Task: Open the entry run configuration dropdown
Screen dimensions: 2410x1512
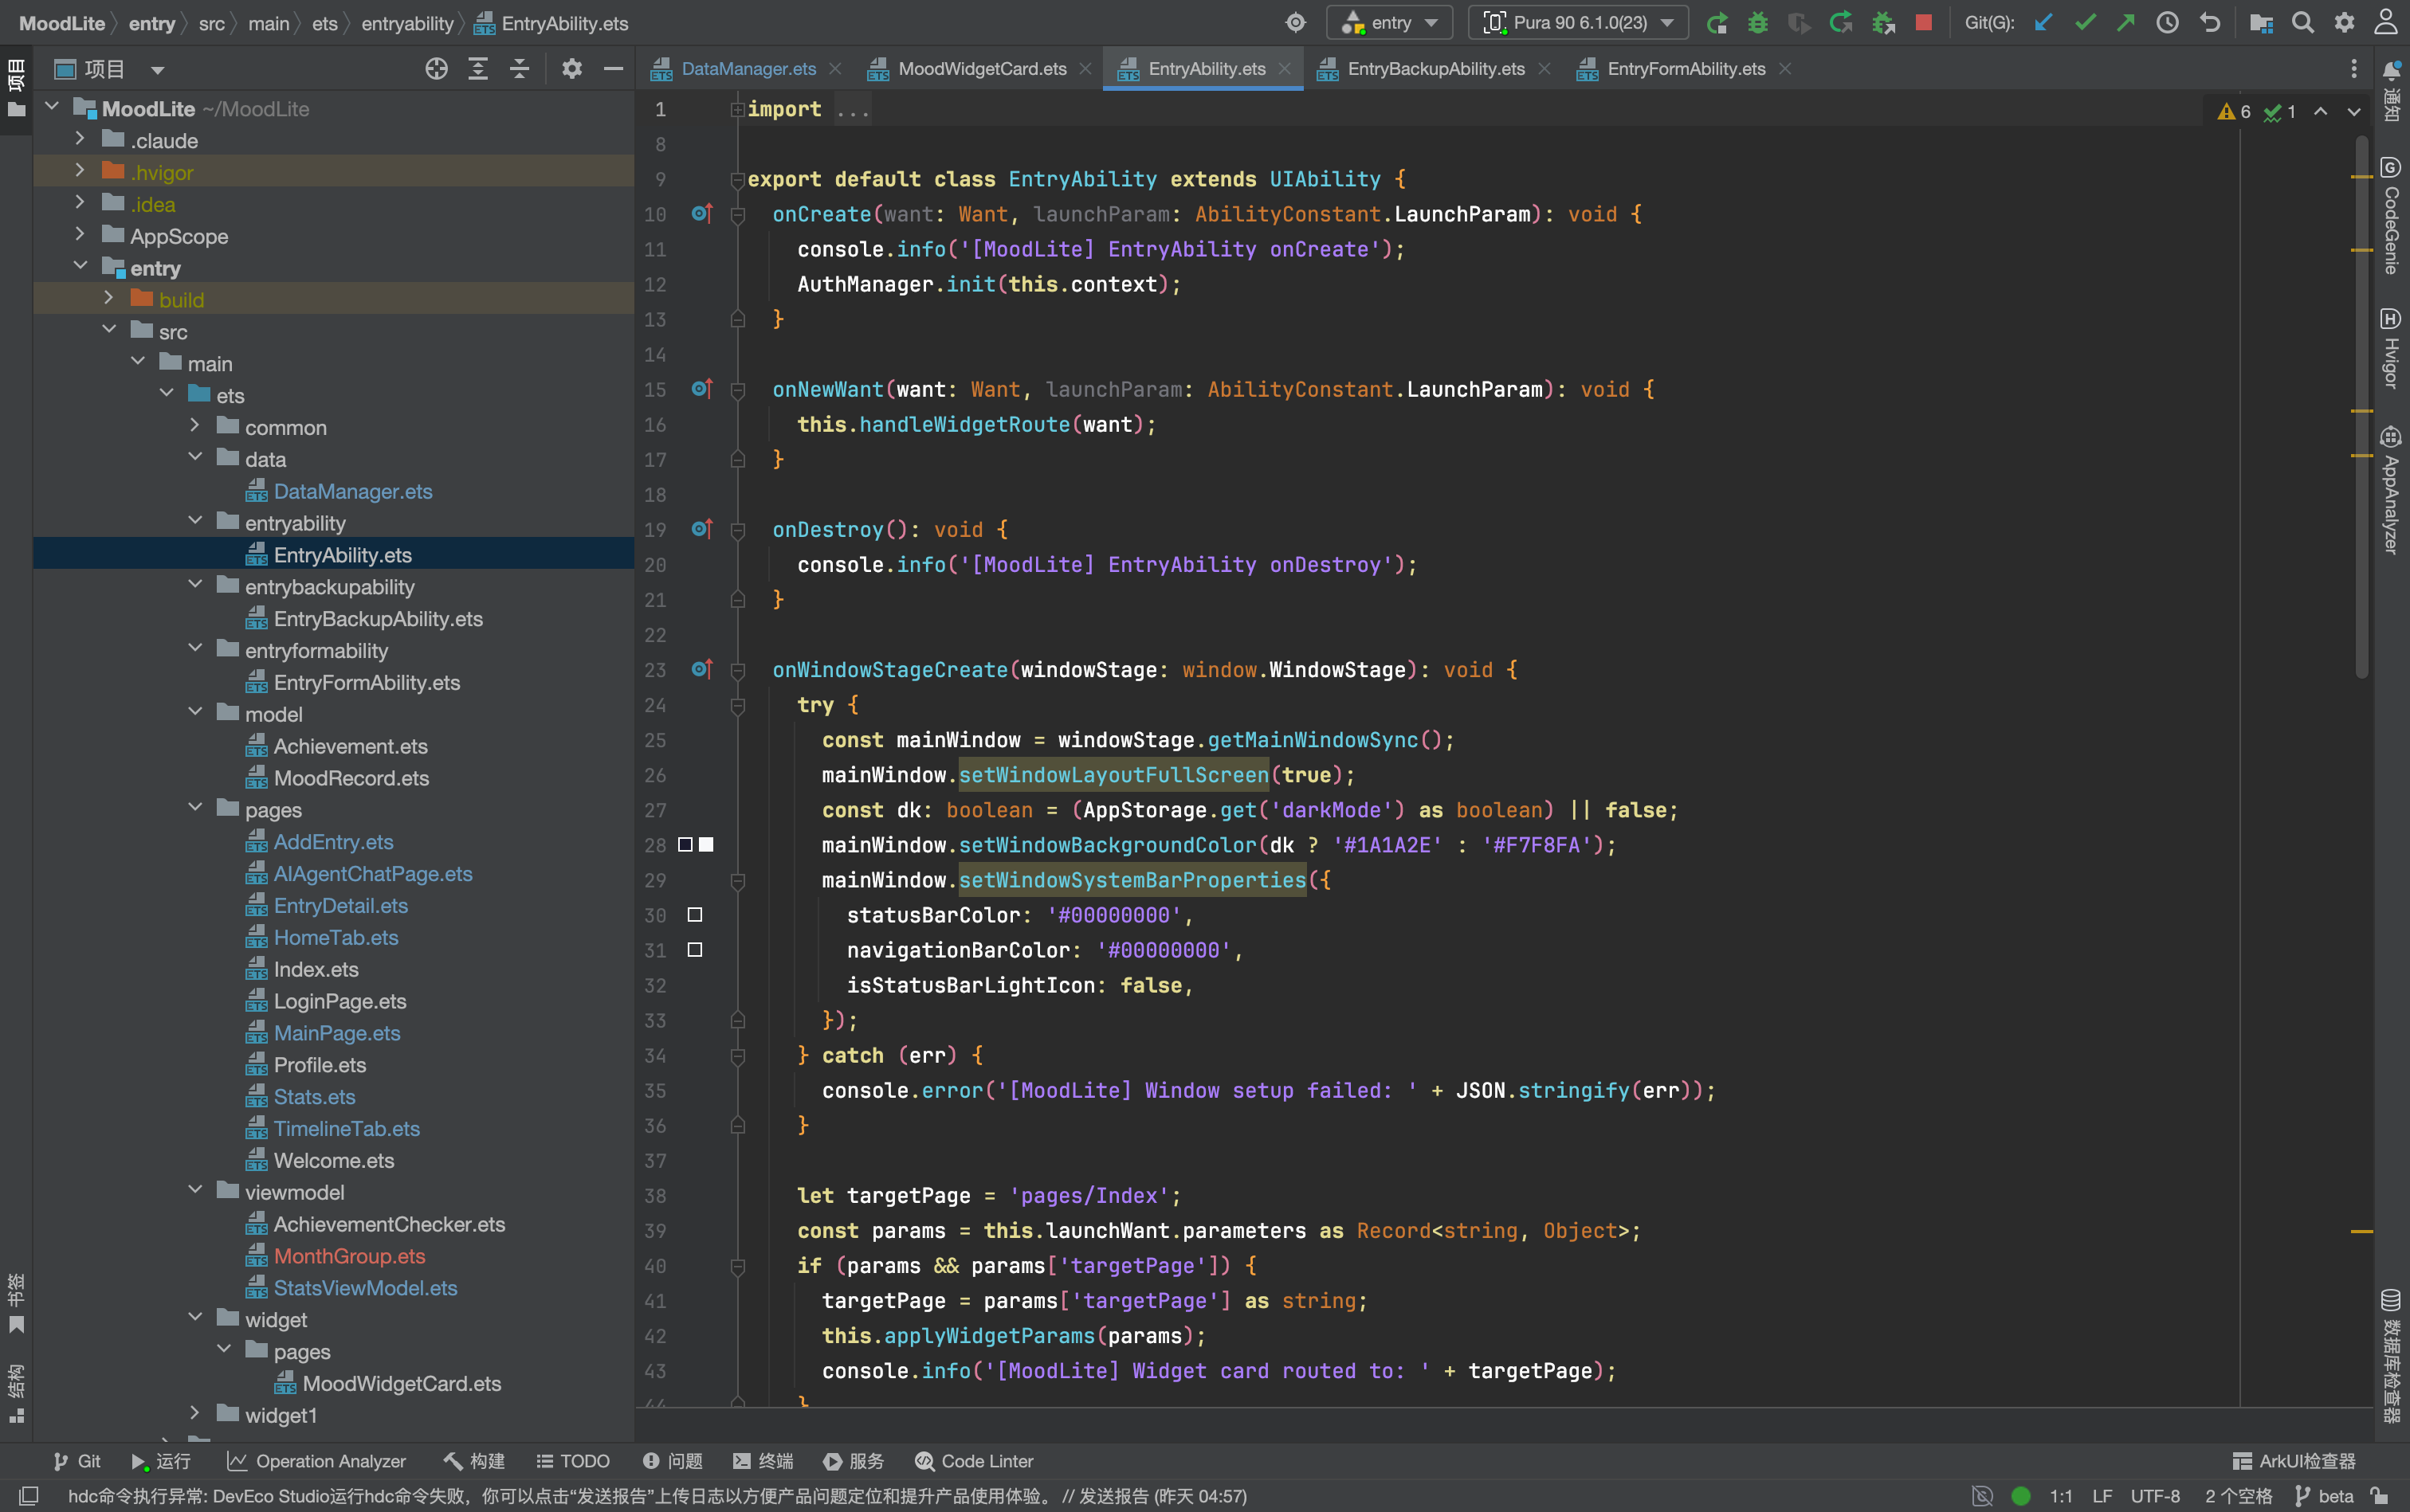Action: click(1388, 23)
